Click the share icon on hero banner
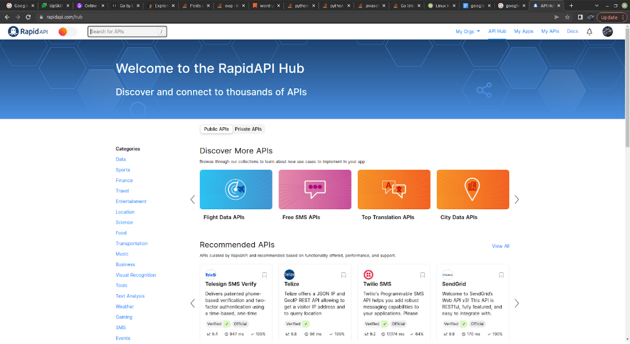The height and width of the screenshot is (344, 630). (484, 90)
